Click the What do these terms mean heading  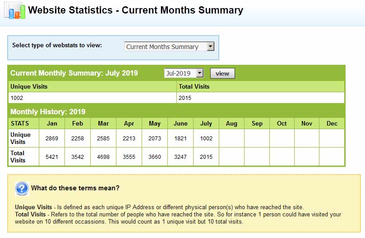pos(75,188)
